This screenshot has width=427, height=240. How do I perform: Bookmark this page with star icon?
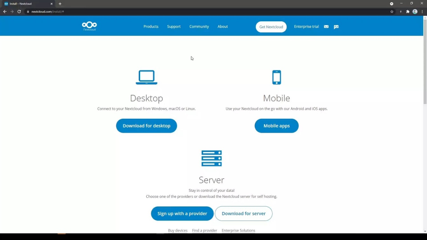pos(392,12)
